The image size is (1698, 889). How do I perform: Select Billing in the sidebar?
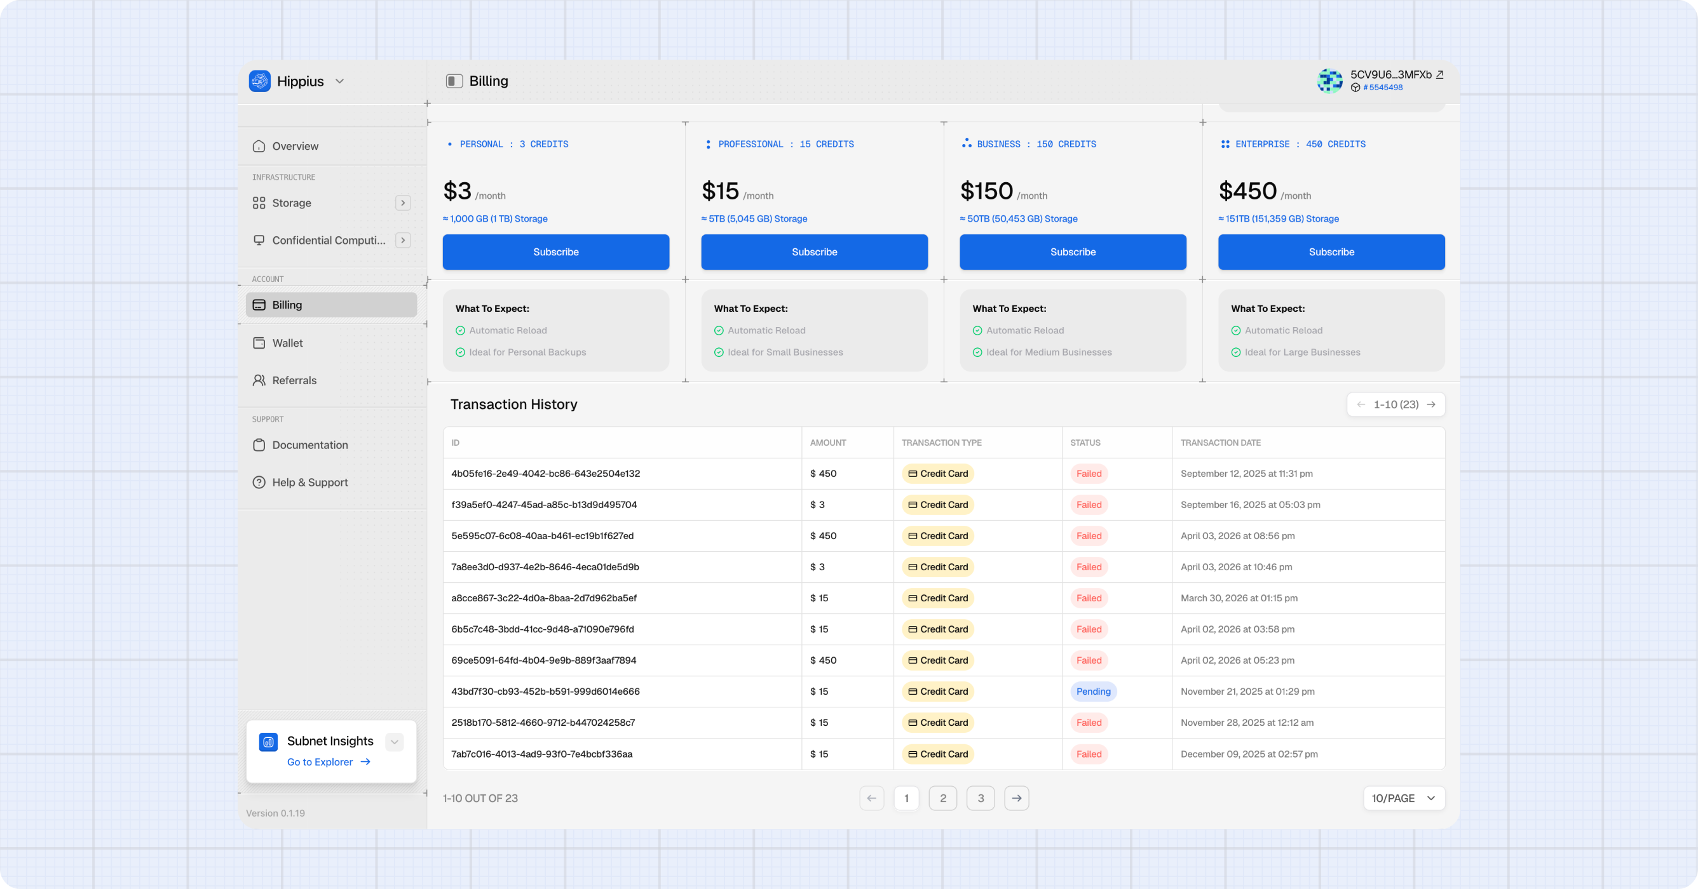click(x=332, y=305)
